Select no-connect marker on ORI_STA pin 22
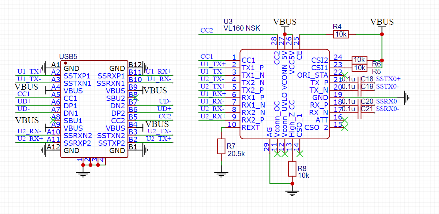The width and height of the screenshot is (439, 214). coord(345,75)
